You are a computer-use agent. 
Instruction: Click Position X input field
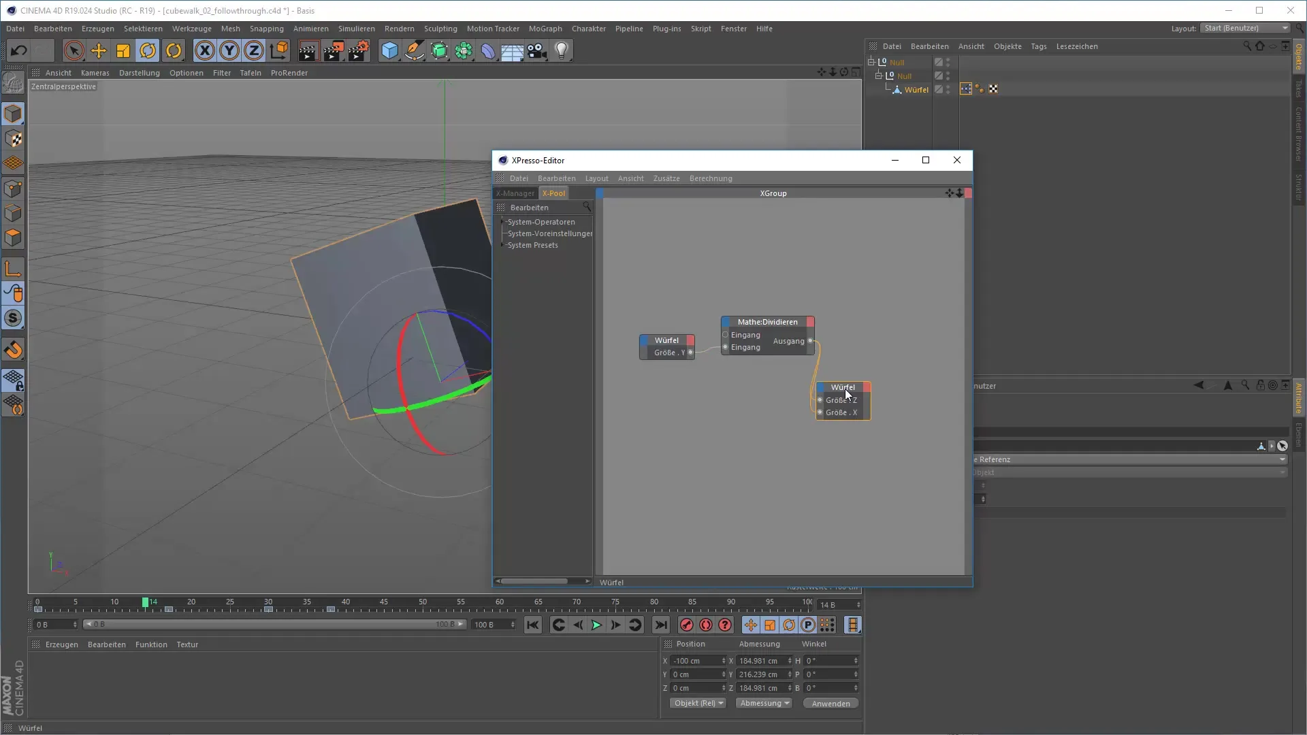[698, 661]
